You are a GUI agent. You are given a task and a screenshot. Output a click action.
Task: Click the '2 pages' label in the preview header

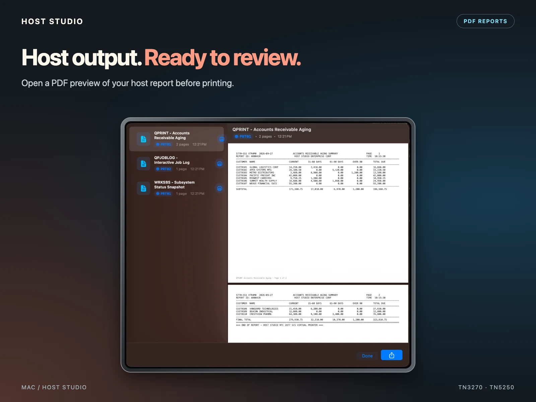point(265,137)
